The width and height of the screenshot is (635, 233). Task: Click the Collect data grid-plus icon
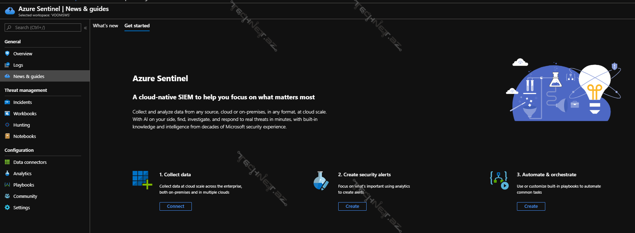[x=142, y=180]
